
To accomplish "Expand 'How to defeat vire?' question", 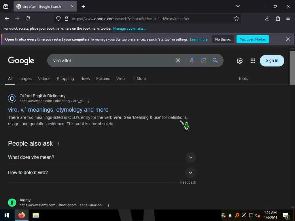I will pos(102,173).
